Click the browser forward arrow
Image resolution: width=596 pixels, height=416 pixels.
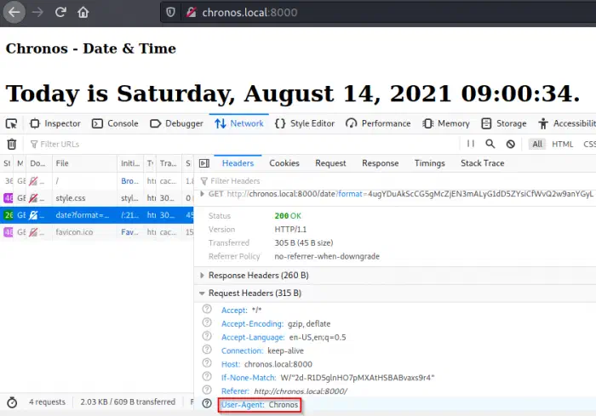click(x=37, y=12)
